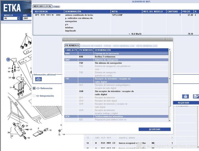This screenshot has height=151, width=199.
Task: Click the Cantidad column header
Action: pyautogui.click(x=174, y=11)
